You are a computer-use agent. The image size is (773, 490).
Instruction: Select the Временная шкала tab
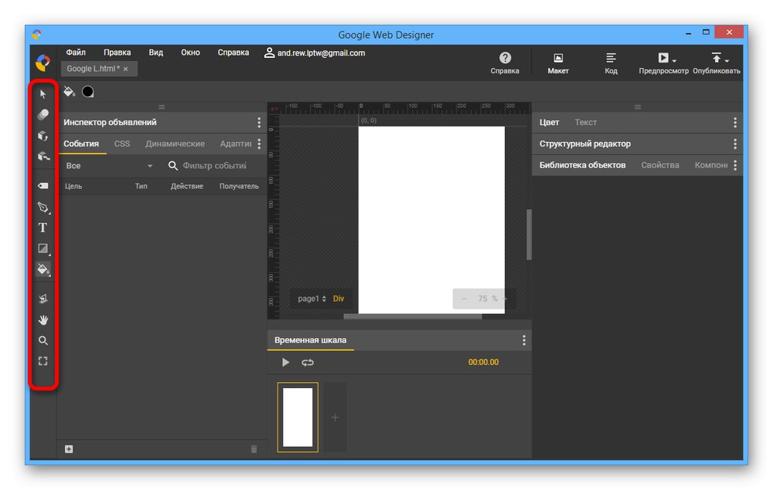coord(311,340)
